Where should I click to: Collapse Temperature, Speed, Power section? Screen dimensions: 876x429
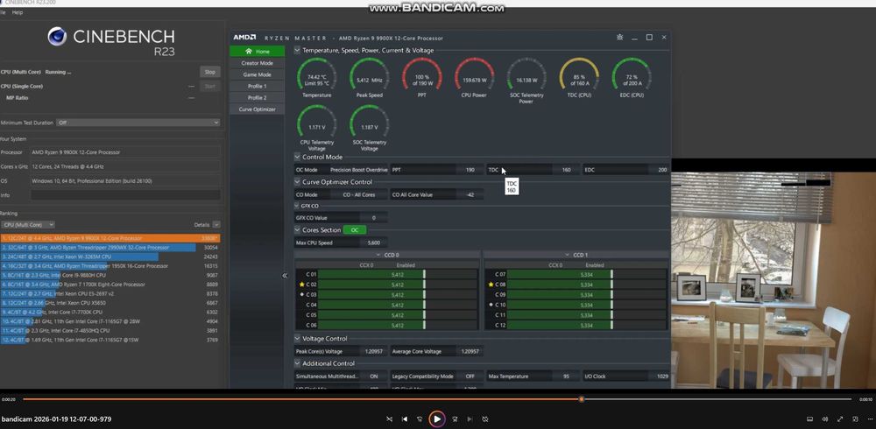pos(297,50)
